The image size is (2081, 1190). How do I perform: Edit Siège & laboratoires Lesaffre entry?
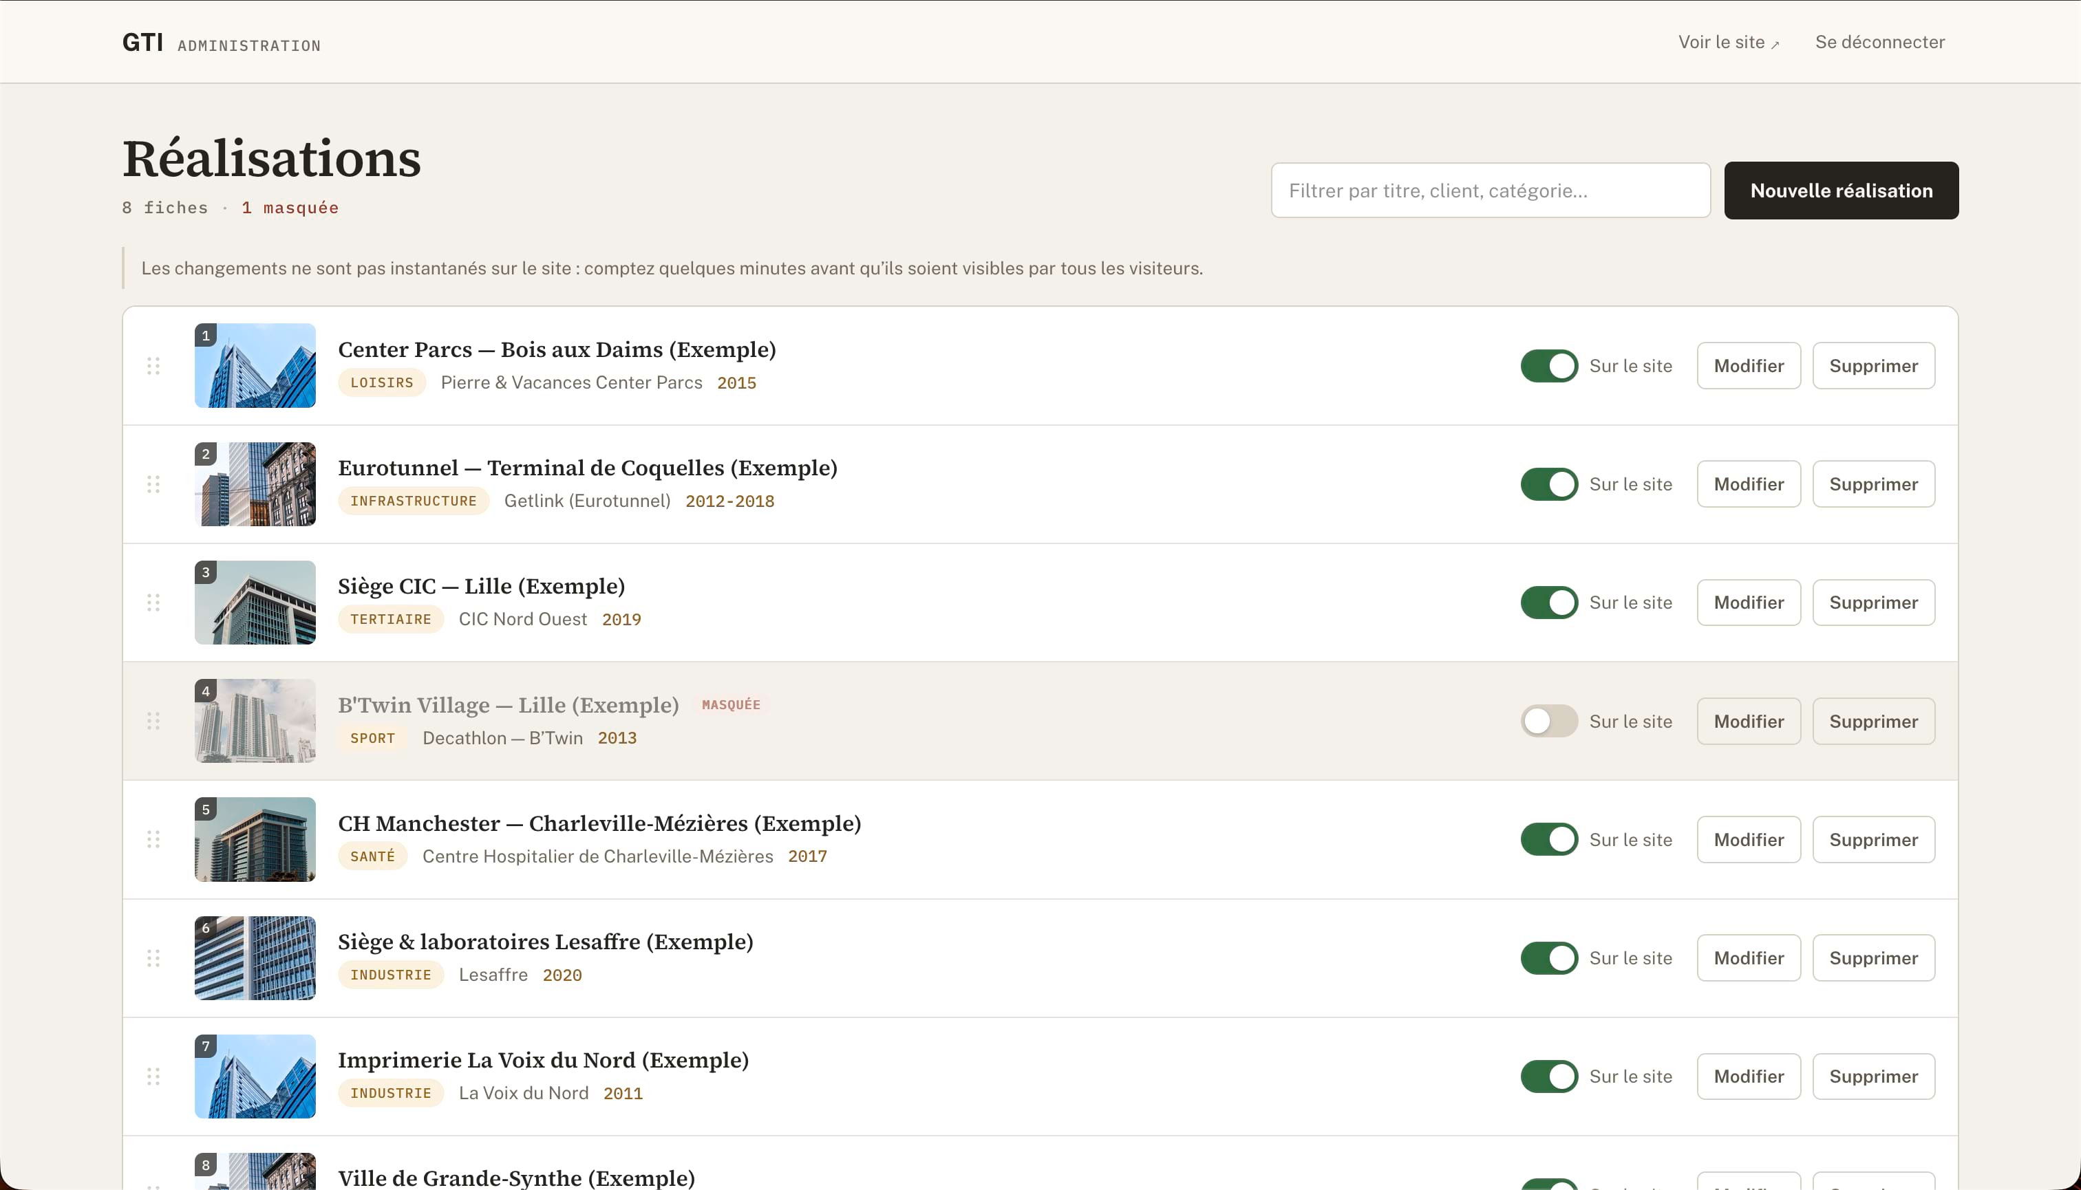1749,958
